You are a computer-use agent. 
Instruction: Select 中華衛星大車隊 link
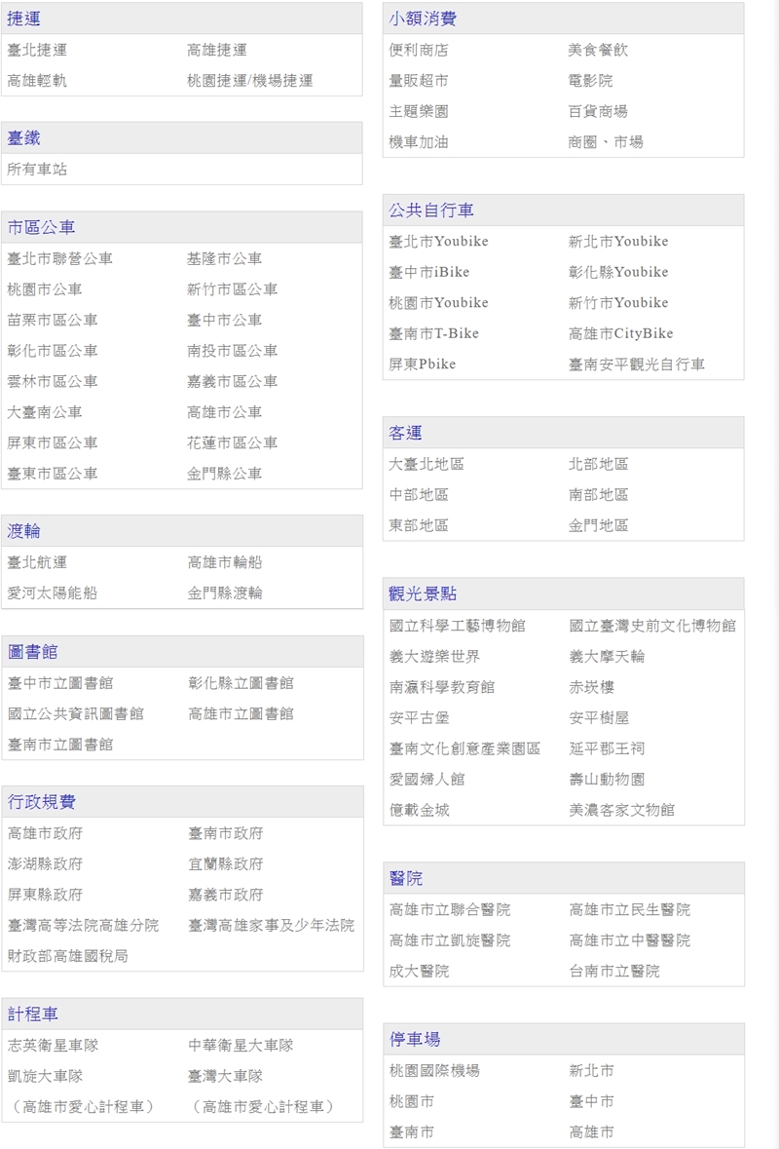point(241,1047)
